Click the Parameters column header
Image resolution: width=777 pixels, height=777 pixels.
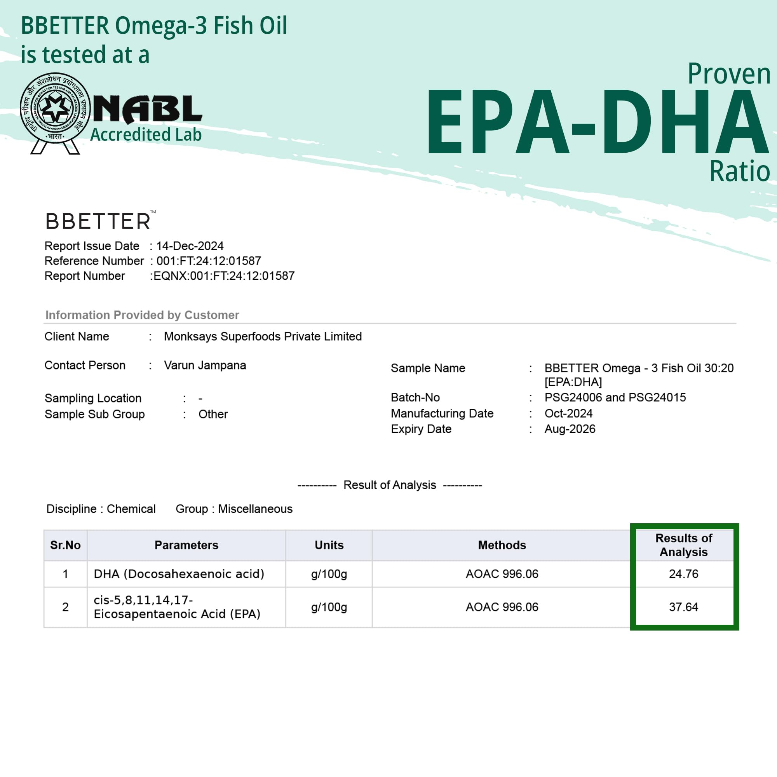click(x=186, y=545)
